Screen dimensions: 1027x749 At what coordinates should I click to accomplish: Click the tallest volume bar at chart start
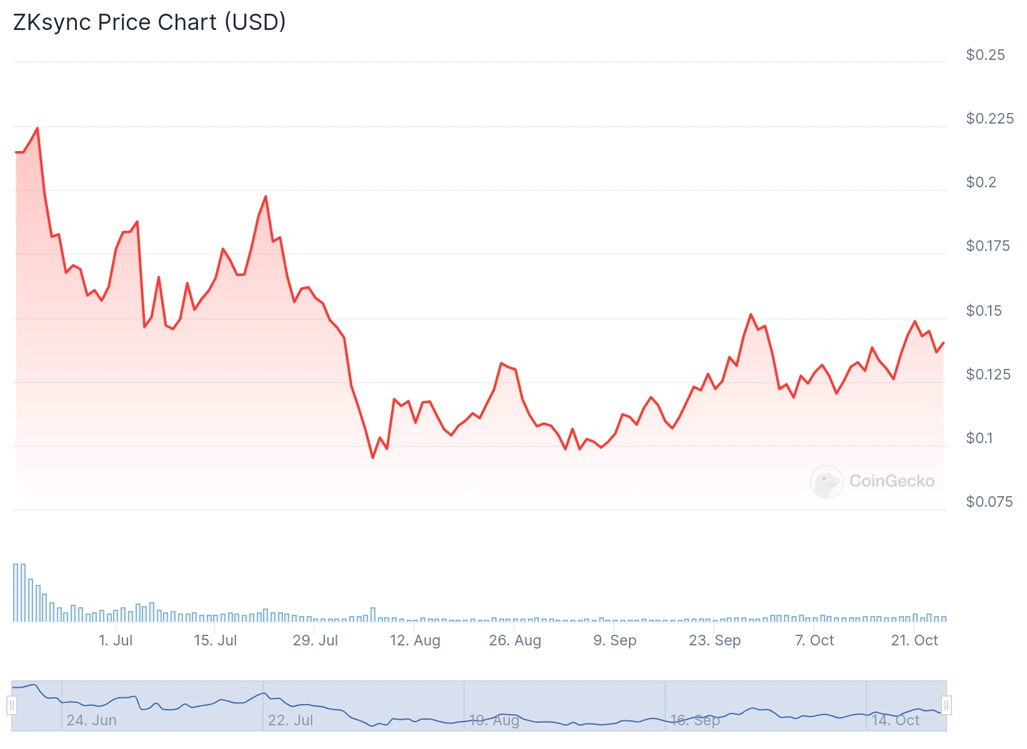pos(16,593)
